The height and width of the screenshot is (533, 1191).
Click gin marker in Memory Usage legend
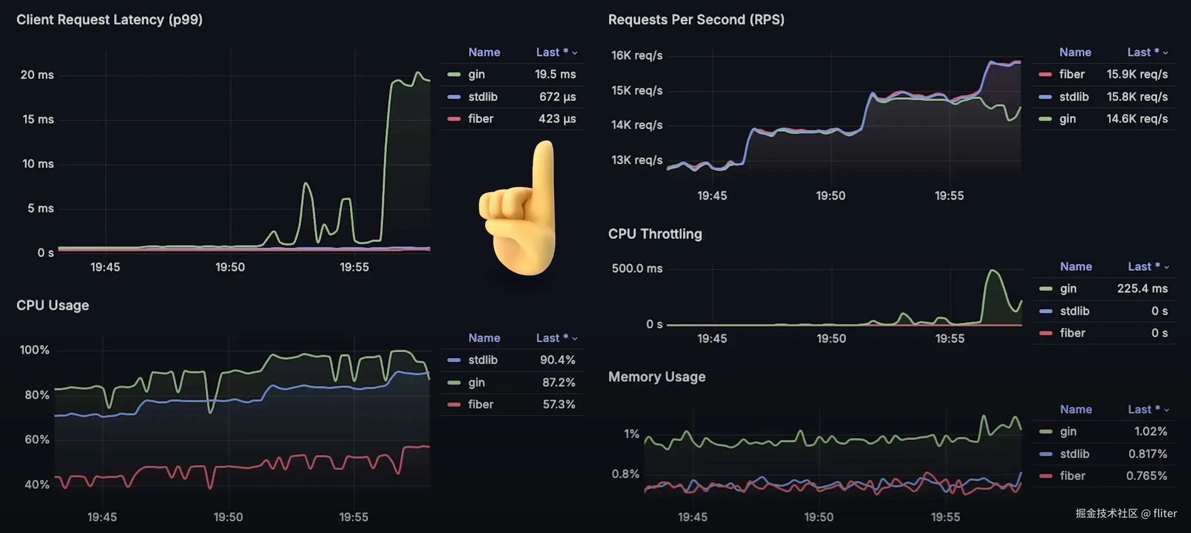[x=1045, y=431]
